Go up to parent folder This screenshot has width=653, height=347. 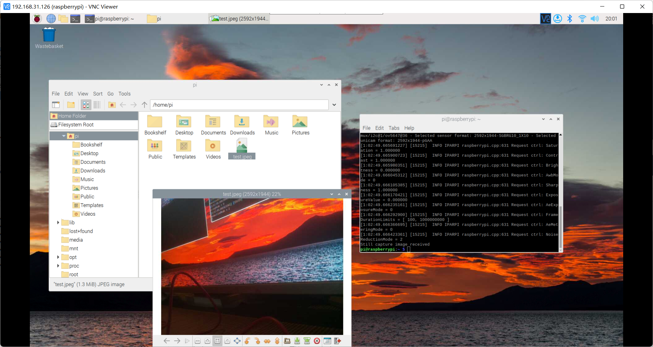click(x=144, y=105)
